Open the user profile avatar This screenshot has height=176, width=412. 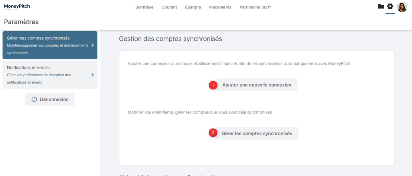[x=402, y=7]
